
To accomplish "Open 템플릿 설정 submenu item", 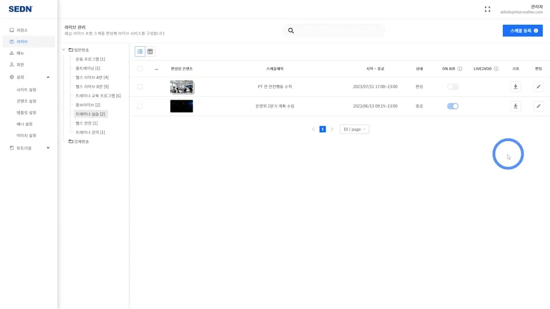I will [26, 113].
